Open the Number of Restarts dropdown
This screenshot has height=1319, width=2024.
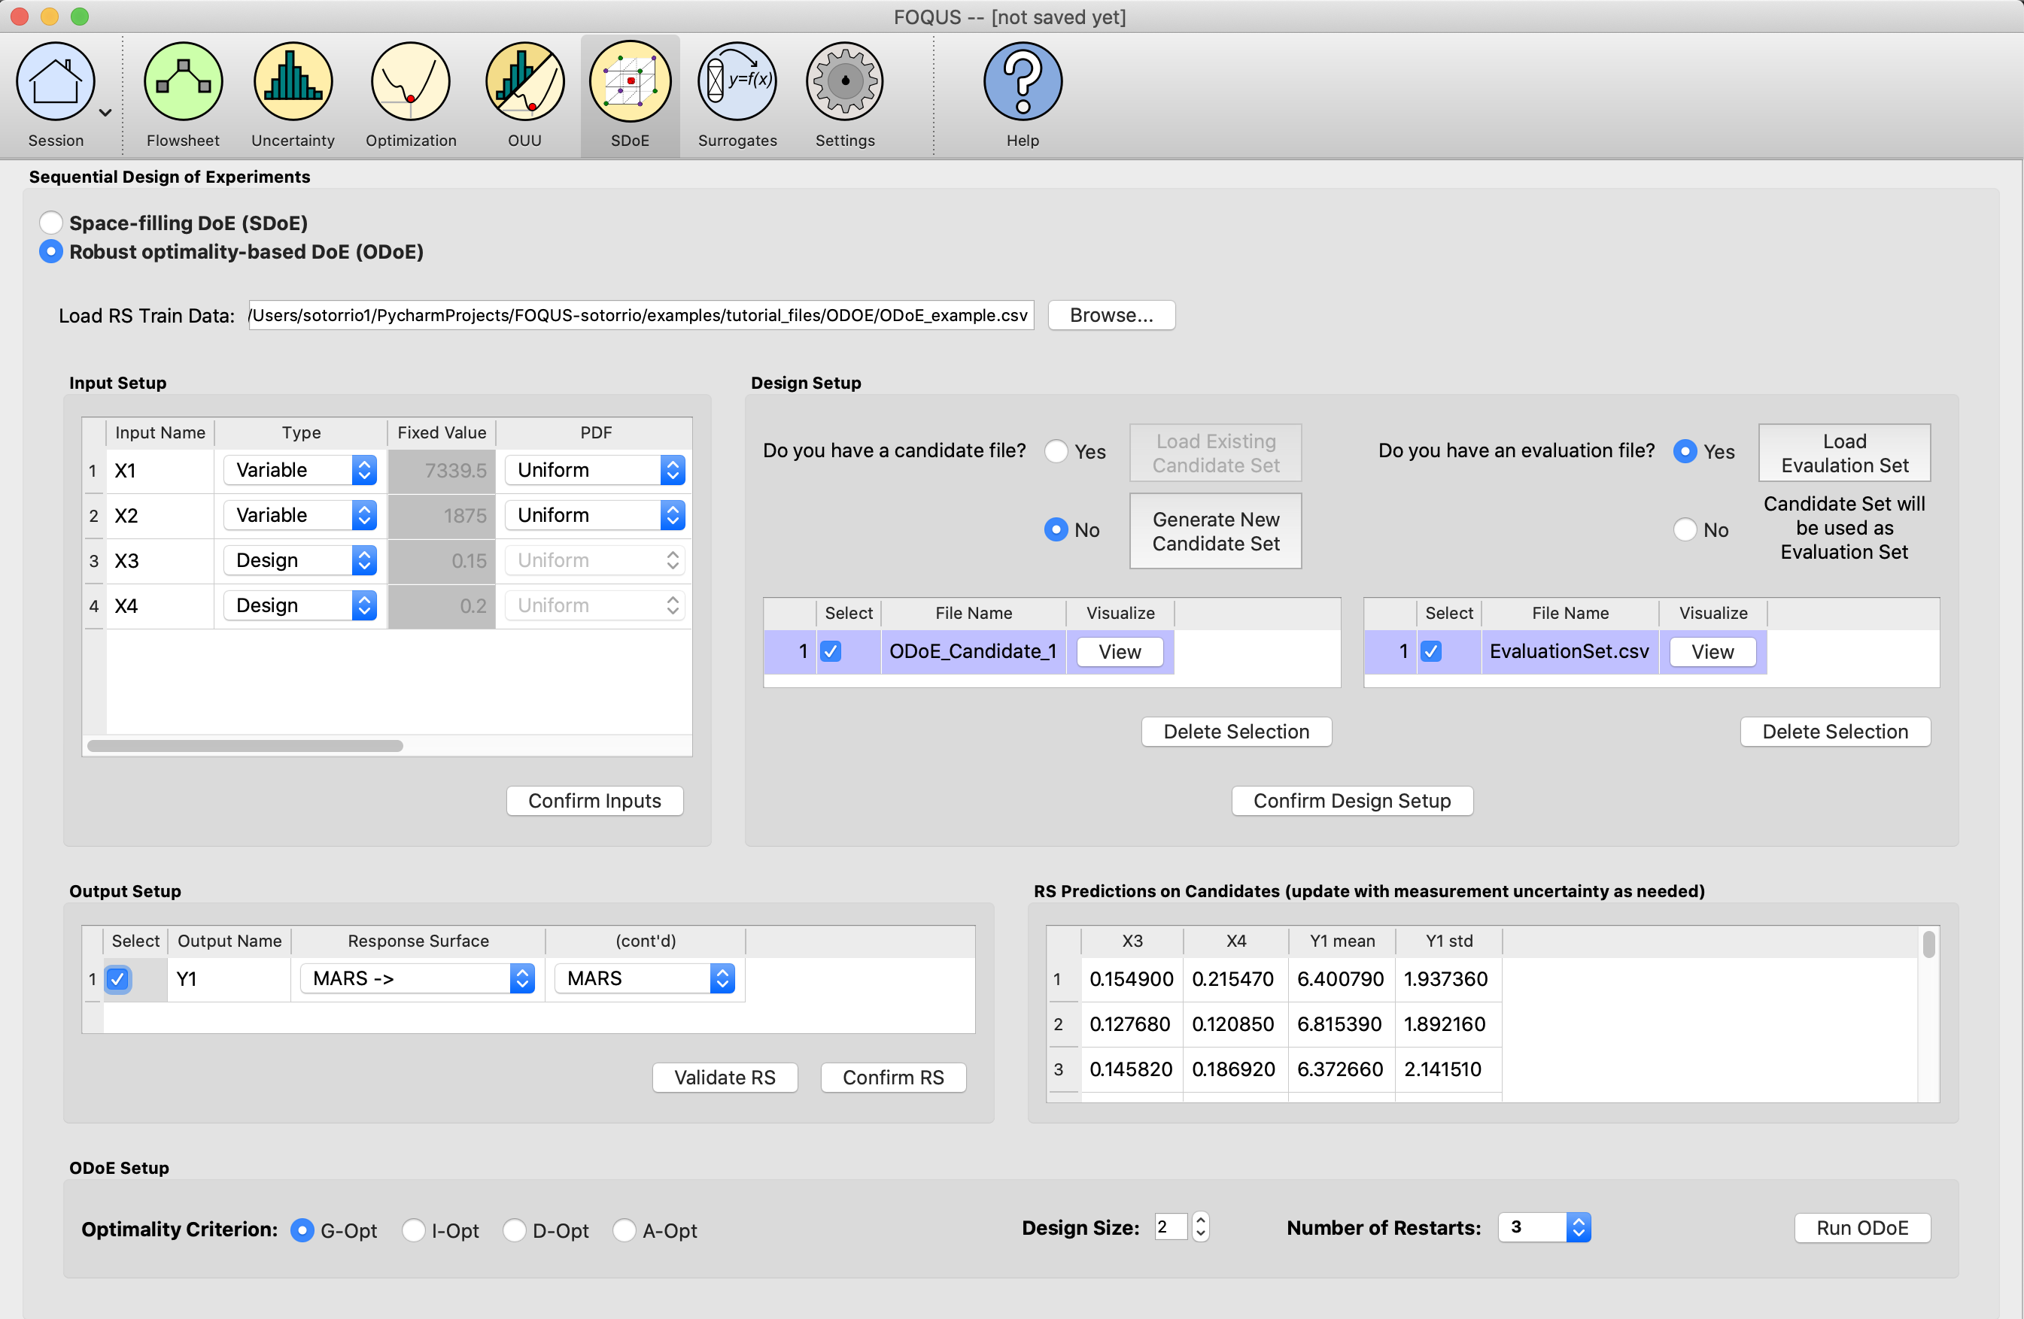pos(1543,1227)
